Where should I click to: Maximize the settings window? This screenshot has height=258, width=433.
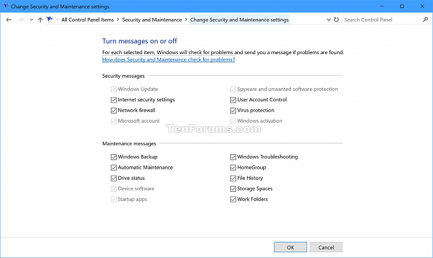click(x=402, y=6)
